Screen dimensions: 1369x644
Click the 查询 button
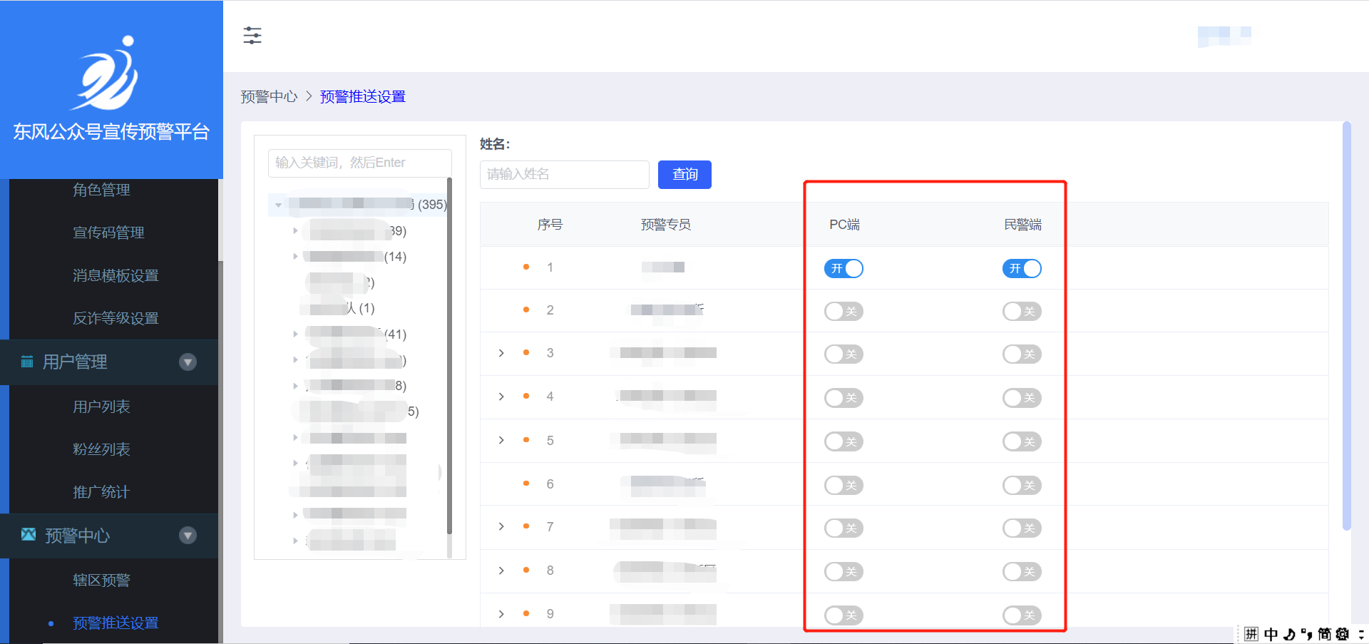click(684, 175)
